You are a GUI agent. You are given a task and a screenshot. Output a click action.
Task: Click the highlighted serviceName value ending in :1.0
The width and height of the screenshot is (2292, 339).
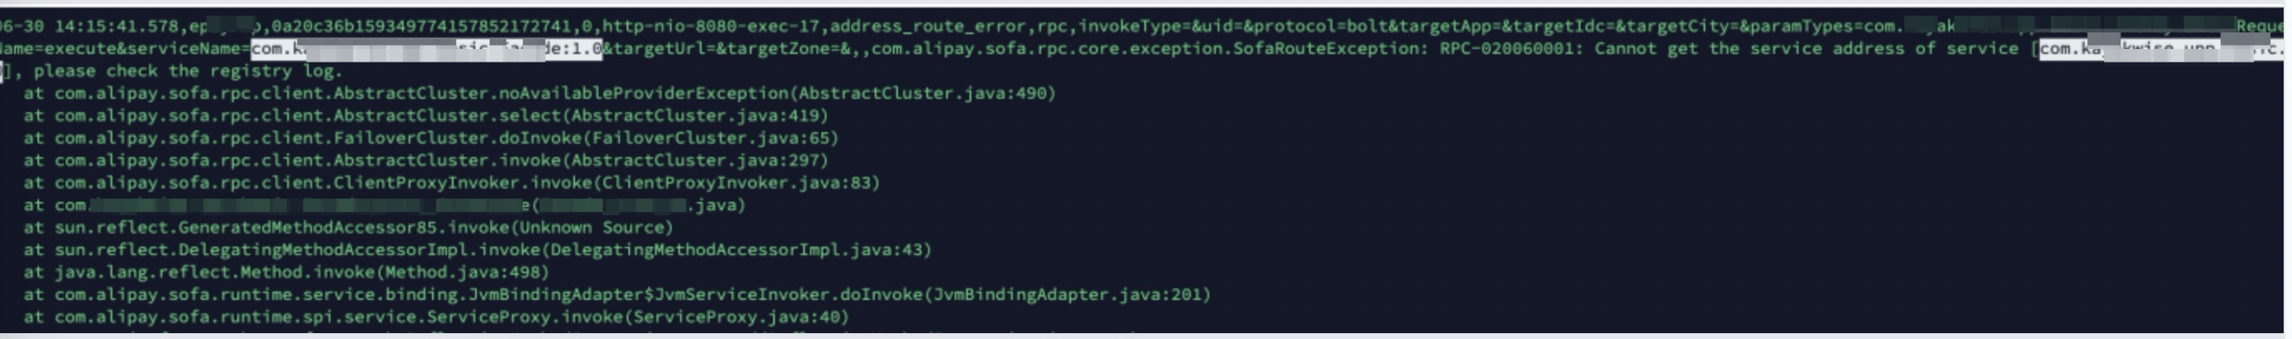[427, 49]
